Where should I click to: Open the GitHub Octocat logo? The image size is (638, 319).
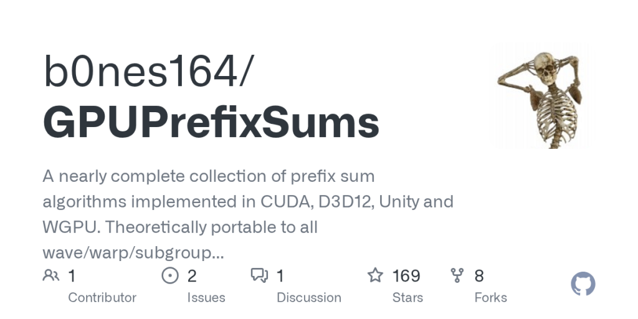pyautogui.click(x=583, y=284)
